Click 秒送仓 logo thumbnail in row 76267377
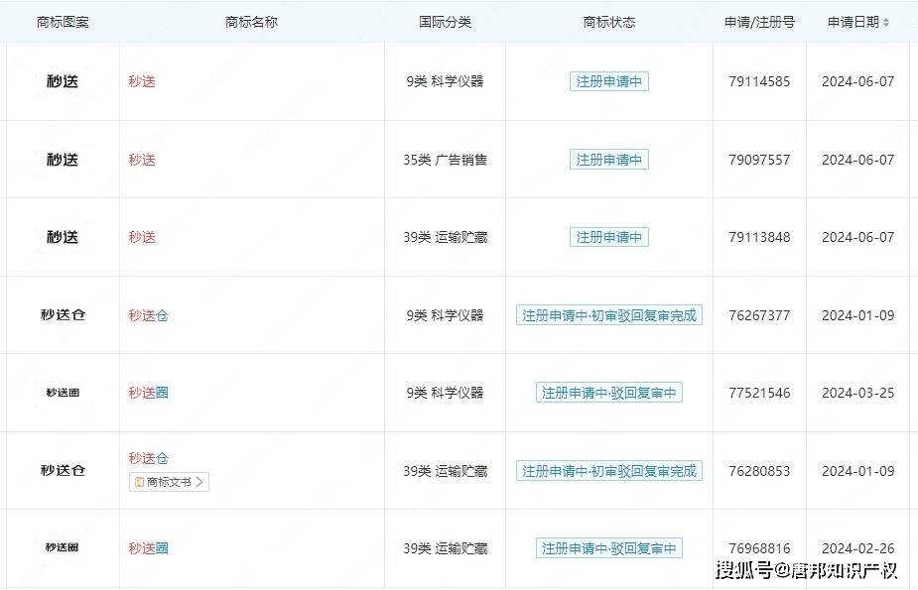This screenshot has width=918, height=590. (63, 314)
